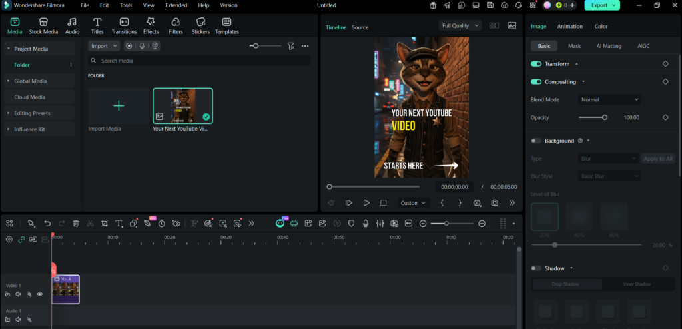Lock the Video 1 track
The image size is (682, 329).
click(8, 294)
